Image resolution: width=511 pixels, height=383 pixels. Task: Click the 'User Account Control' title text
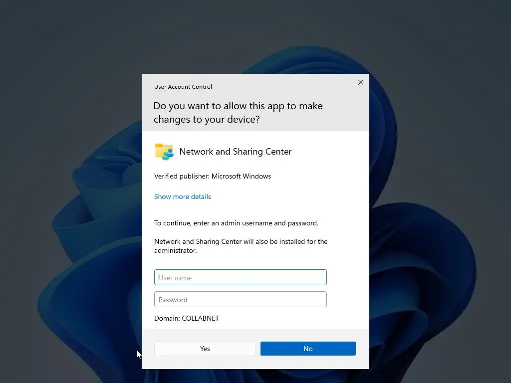(183, 87)
